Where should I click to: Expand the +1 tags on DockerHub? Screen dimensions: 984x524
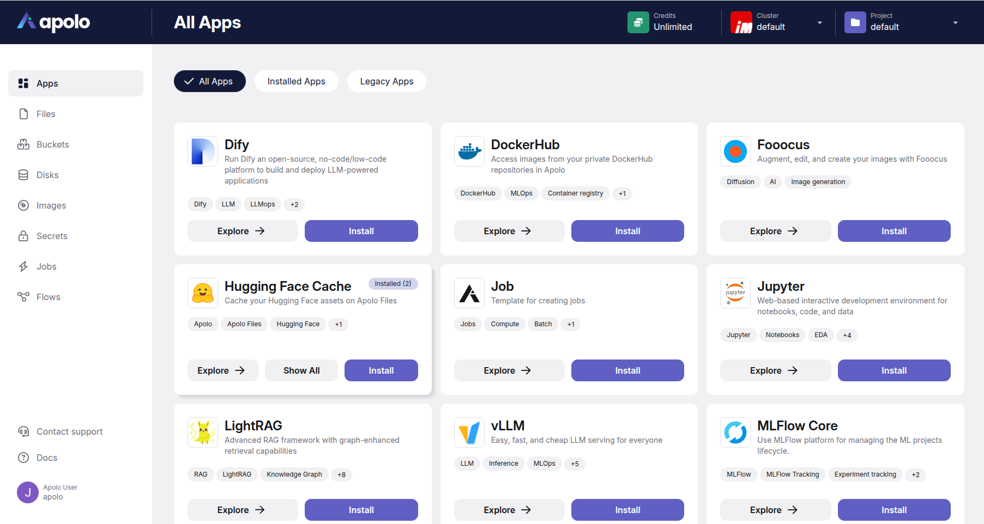pos(622,193)
